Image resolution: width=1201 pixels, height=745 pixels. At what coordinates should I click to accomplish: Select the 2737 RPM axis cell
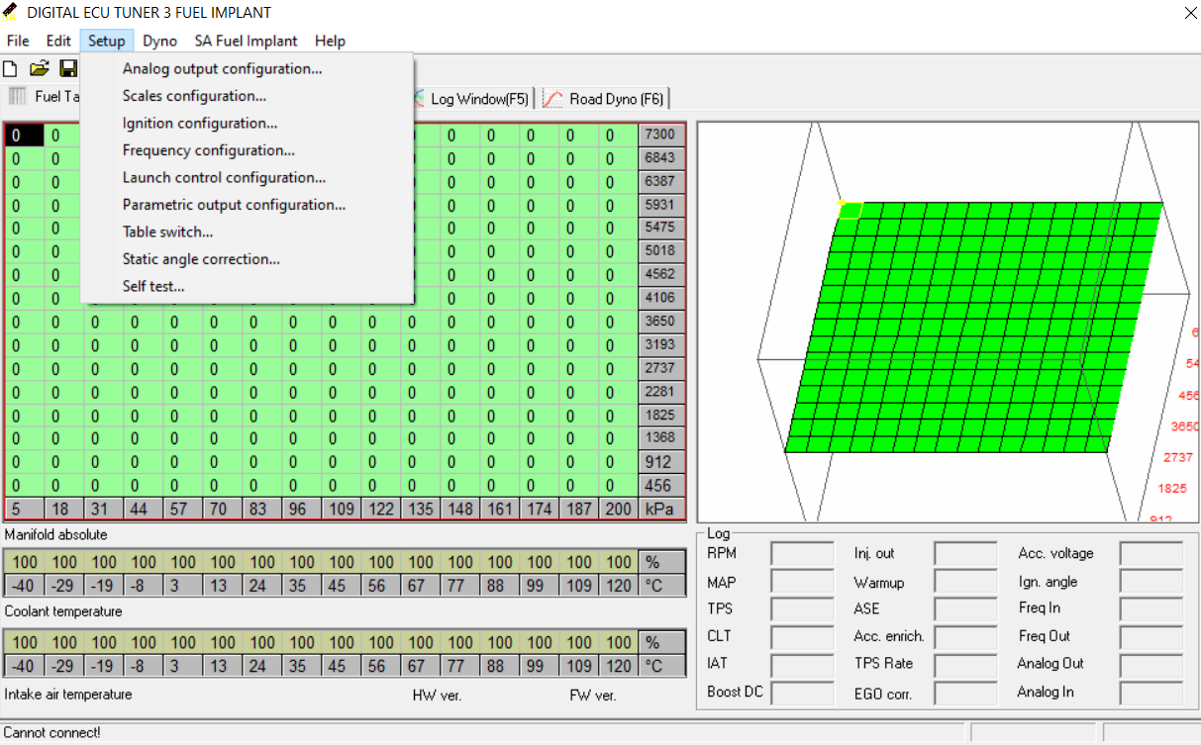pyautogui.click(x=659, y=368)
